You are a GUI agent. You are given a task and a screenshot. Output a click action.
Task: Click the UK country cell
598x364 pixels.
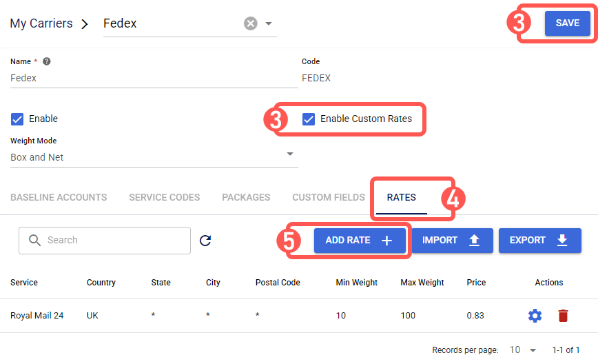(92, 316)
